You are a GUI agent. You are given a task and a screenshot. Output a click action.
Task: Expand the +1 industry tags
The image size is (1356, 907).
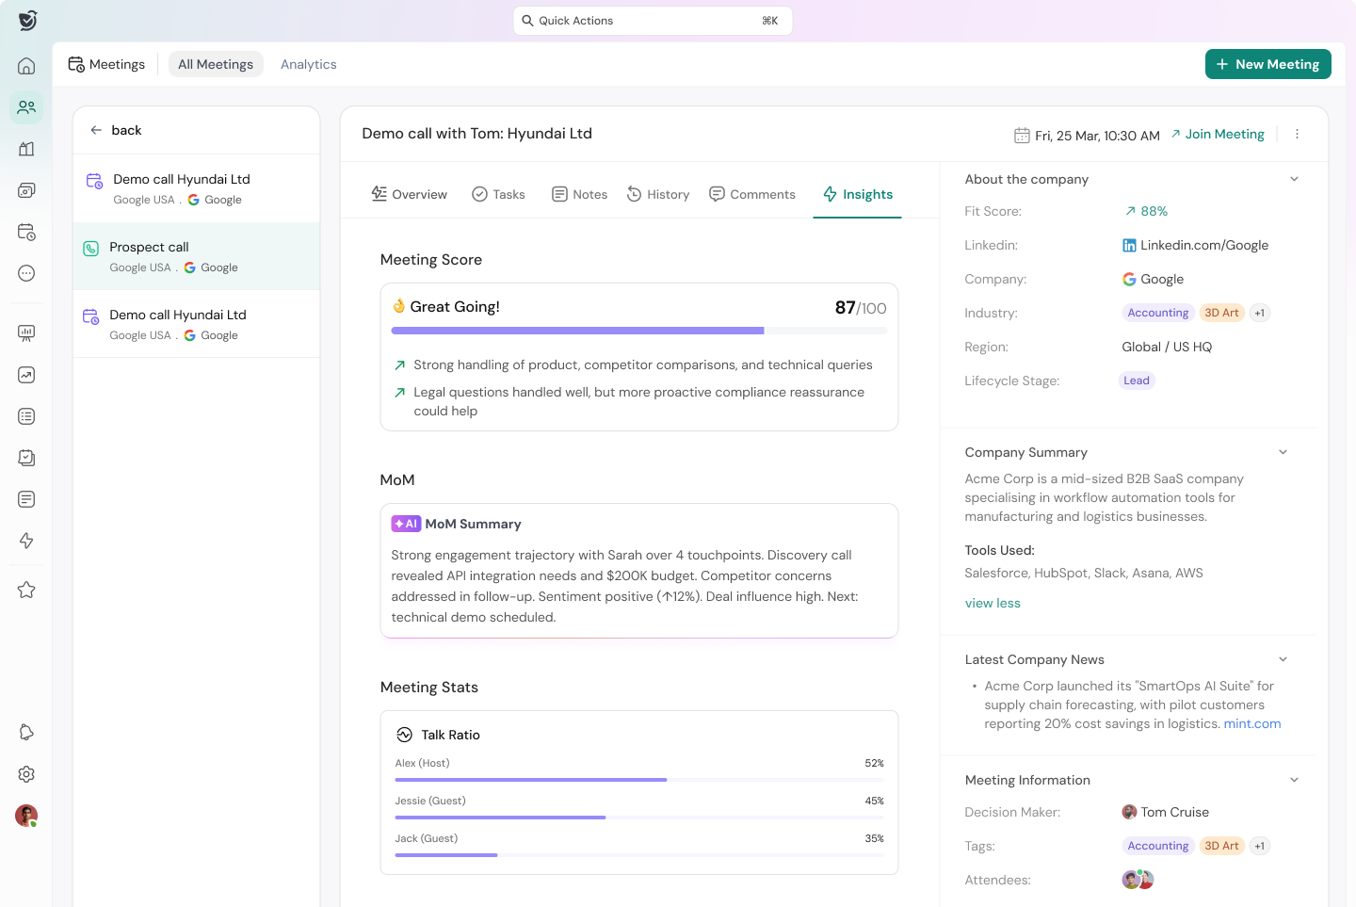tap(1260, 313)
